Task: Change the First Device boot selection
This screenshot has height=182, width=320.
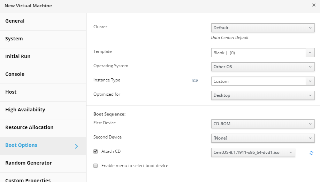Action: point(263,124)
